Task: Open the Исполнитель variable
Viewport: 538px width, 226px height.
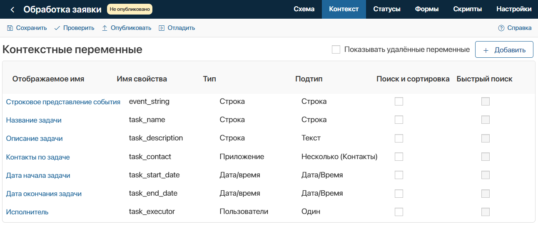Action: pos(27,212)
